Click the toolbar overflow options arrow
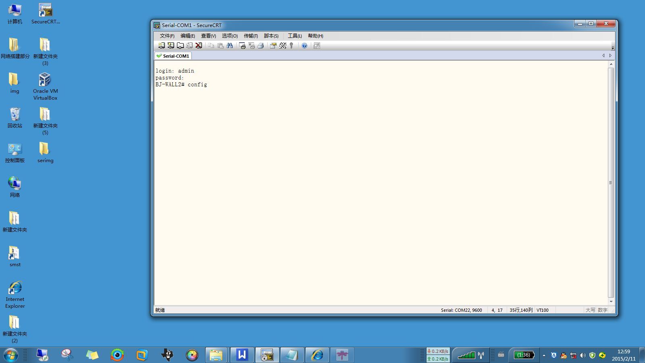This screenshot has height=363, width=645. (x=613, y=47)
